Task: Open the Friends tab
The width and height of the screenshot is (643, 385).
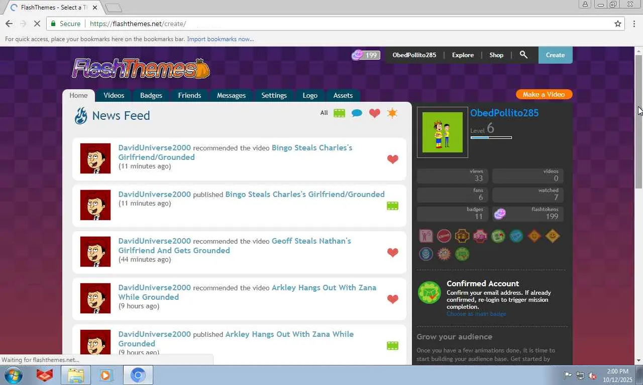Action: coord(189,95)
